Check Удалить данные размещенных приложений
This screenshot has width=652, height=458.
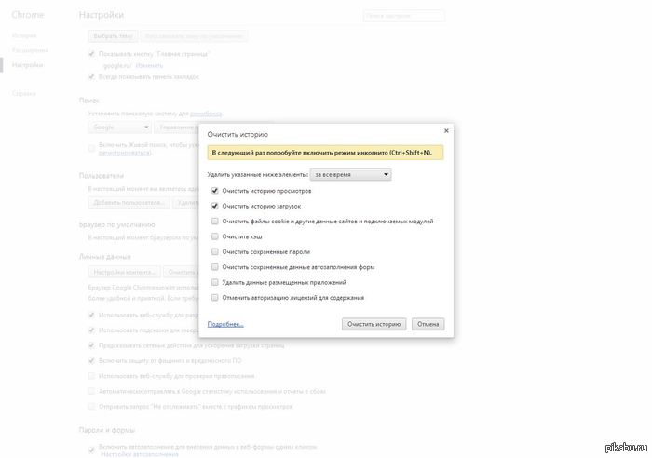(215, 282)
